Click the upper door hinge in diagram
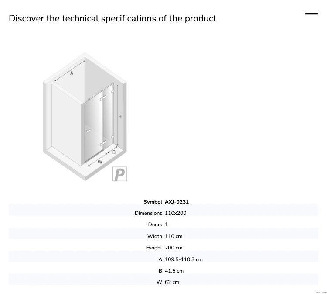Image resolution: width=327 pixels, height=294 pixels. point(103,98)
